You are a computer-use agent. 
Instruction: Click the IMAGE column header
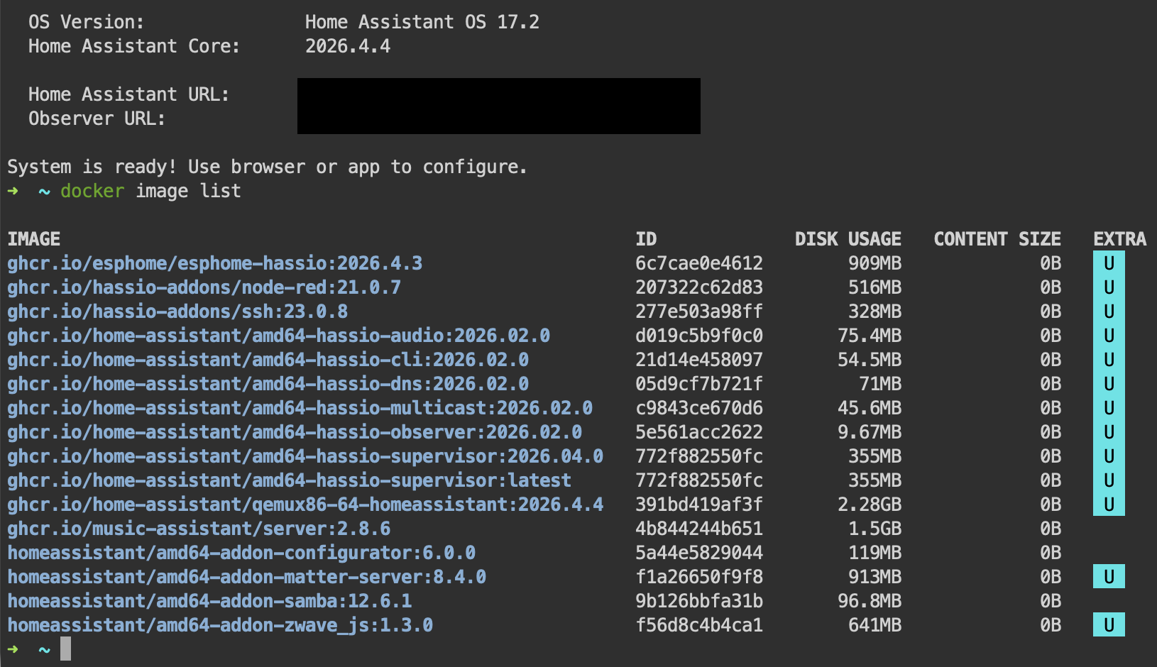[34, 239]
